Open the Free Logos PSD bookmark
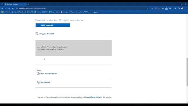Image resolution: width=188 pixels, height=106 pixels. 82,12
